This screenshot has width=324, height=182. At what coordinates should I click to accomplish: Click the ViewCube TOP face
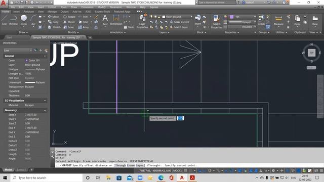tap(312, 53)
